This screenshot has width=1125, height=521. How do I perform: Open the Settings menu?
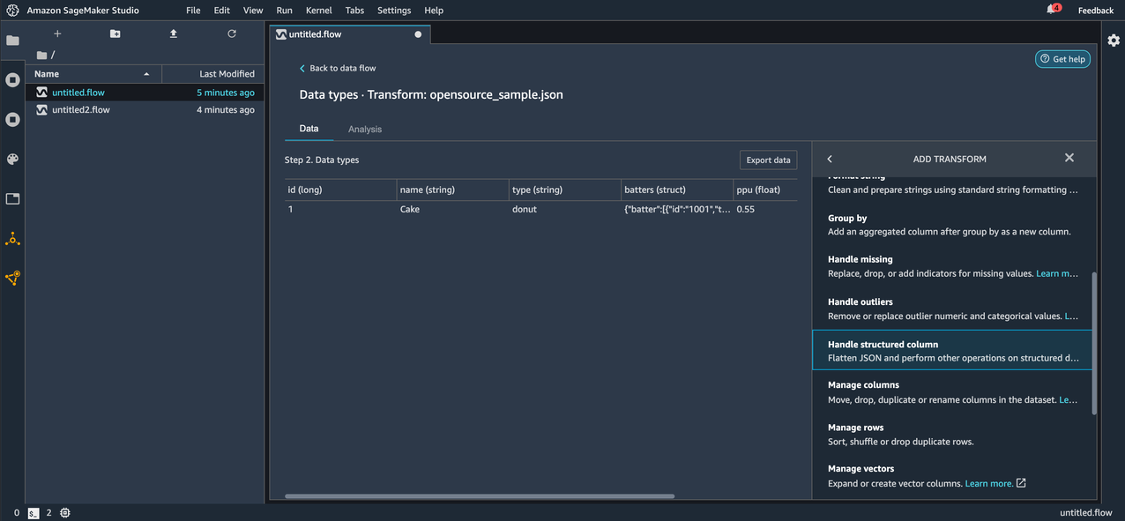coord(394,11)
